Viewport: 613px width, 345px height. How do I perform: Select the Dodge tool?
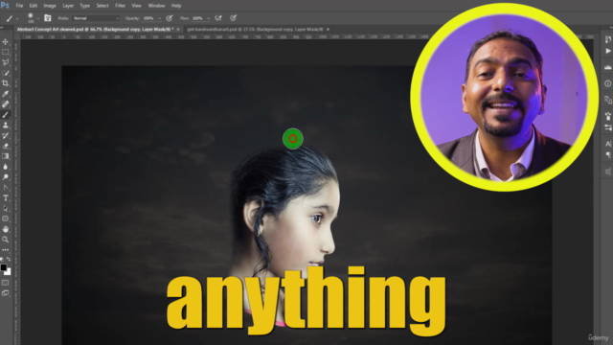5,177
